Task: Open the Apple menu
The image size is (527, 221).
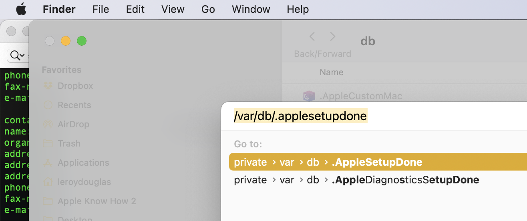Action: point(21,9)
